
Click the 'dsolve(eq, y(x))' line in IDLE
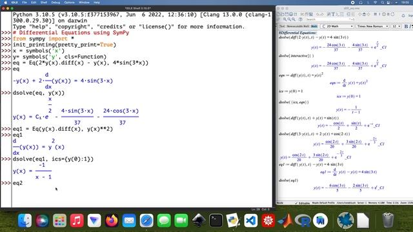(39, 93)
